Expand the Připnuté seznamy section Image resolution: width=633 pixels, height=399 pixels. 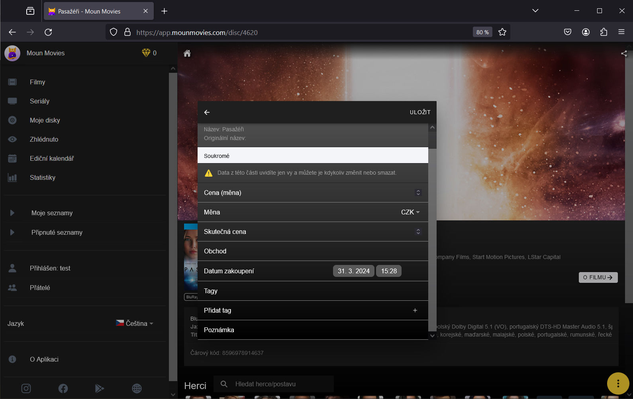point(12,232)
